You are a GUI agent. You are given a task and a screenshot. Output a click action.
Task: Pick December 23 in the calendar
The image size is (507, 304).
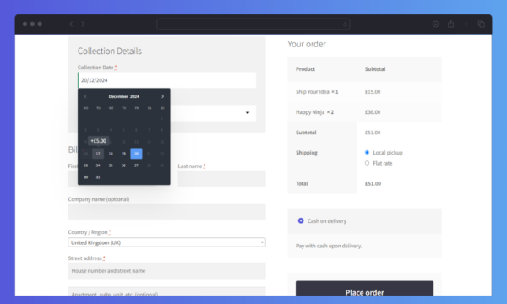pos(85,166)
